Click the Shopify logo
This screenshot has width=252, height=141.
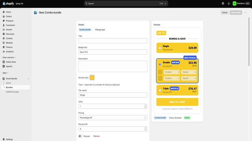pyautogui.click(x=8, y=3)
